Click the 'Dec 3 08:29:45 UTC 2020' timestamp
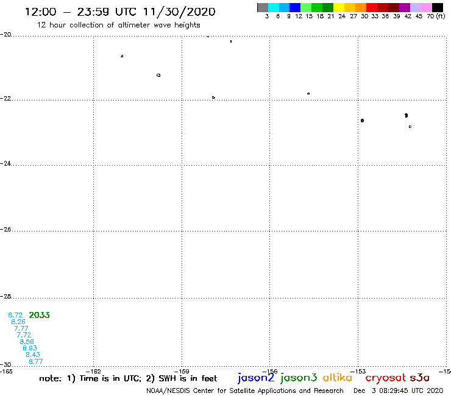The height and width of the screenshot is (396, 451). (x=399, y=391)
